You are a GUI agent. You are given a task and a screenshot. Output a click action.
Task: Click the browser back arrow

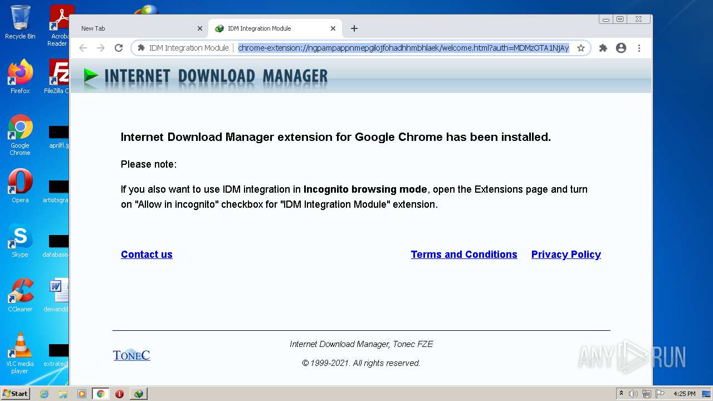[x=83, y=48]
